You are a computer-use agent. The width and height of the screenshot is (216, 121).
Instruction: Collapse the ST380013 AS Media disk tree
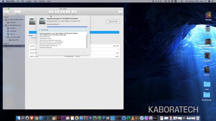[4, 46]
